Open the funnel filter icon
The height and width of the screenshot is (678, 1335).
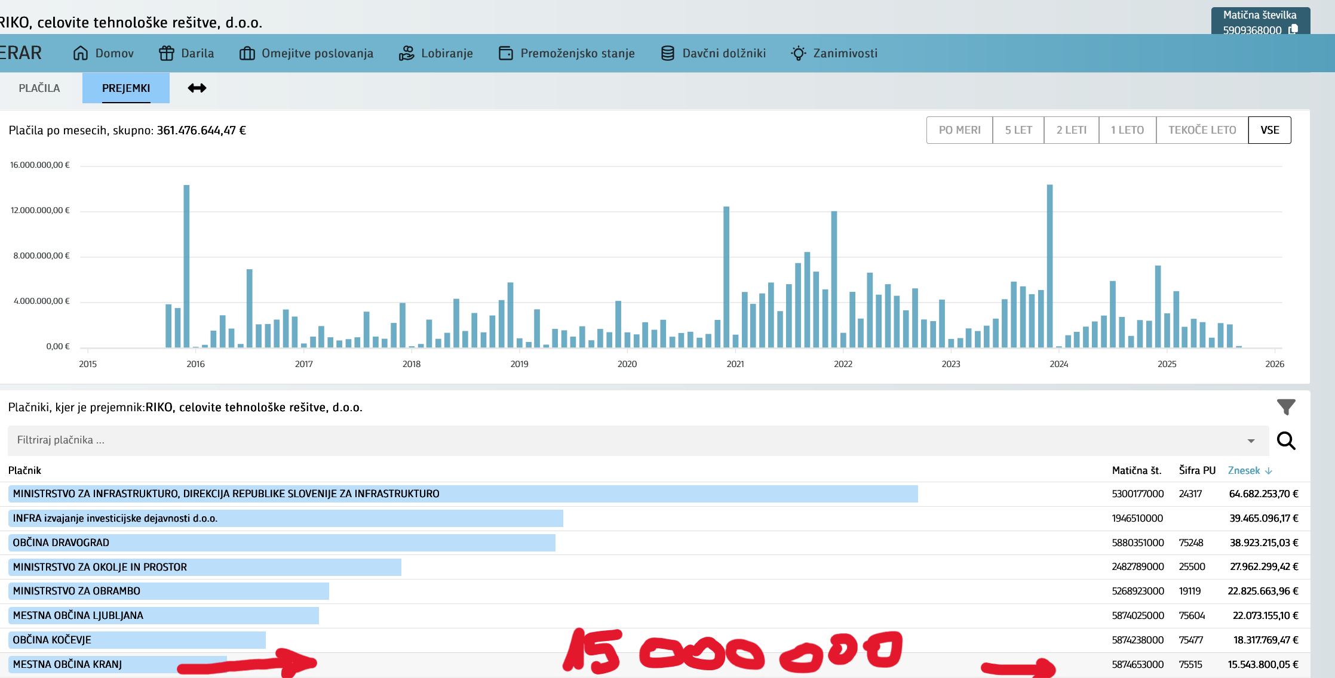tap(1286, 407)
